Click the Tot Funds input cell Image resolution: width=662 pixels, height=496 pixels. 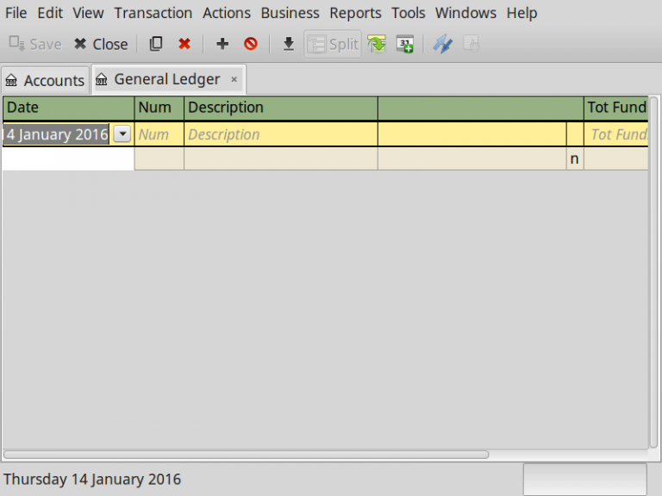pyautogui.click(x=616, y=134)
